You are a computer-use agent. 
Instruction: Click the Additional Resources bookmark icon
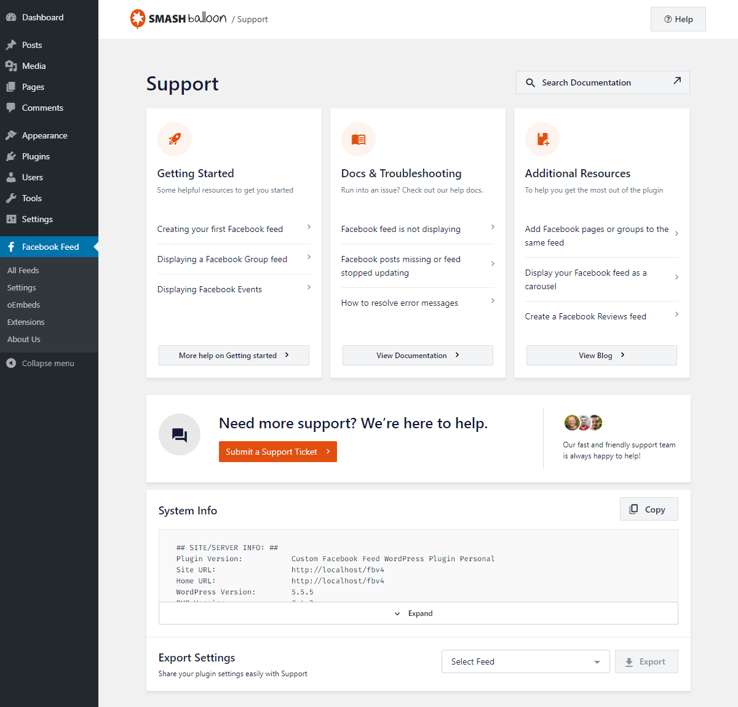tap(542, 139)
